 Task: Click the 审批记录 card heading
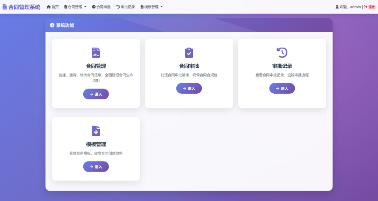point(282,66)
